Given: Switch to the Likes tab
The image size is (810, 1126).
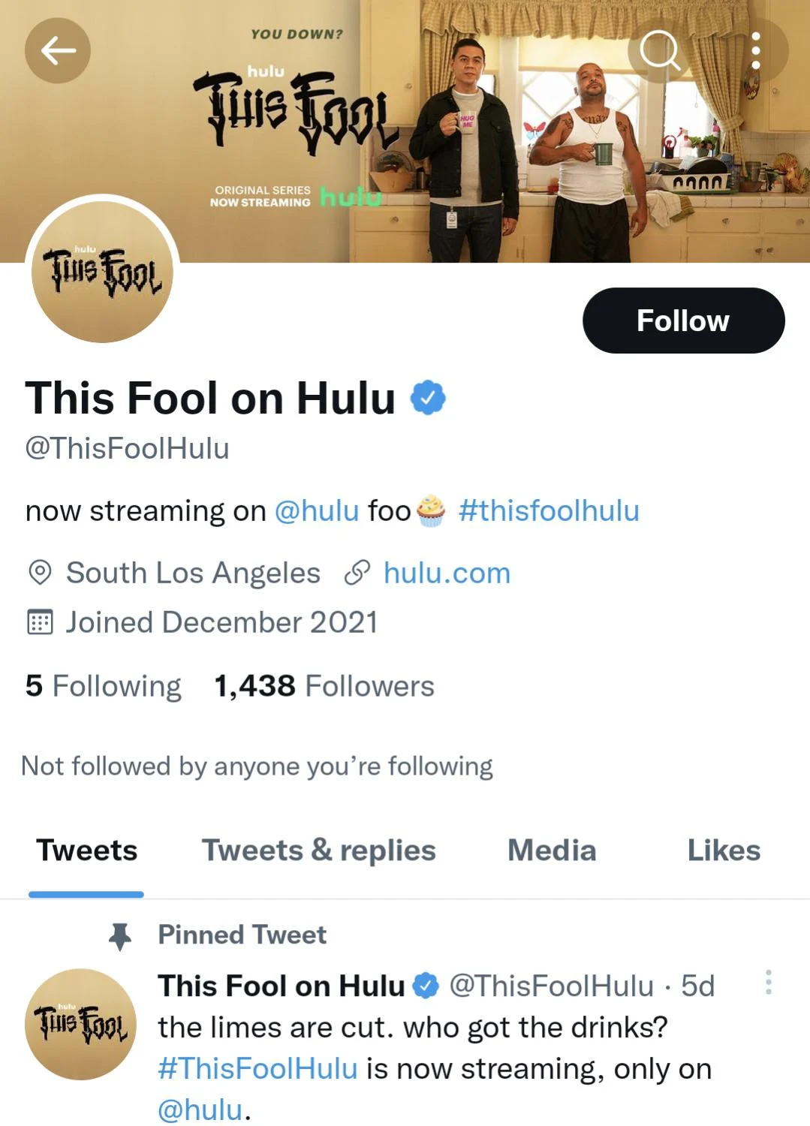Looking at the screenshot, I should click(724, 851).
